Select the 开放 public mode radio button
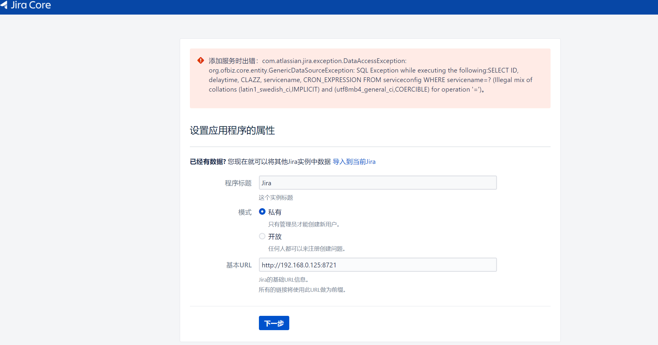658x345 pixels. [x=262, y=236]
